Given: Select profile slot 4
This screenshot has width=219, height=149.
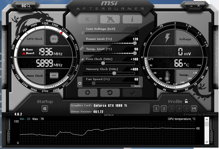Looking at the screenshot, I should [179, 109].
